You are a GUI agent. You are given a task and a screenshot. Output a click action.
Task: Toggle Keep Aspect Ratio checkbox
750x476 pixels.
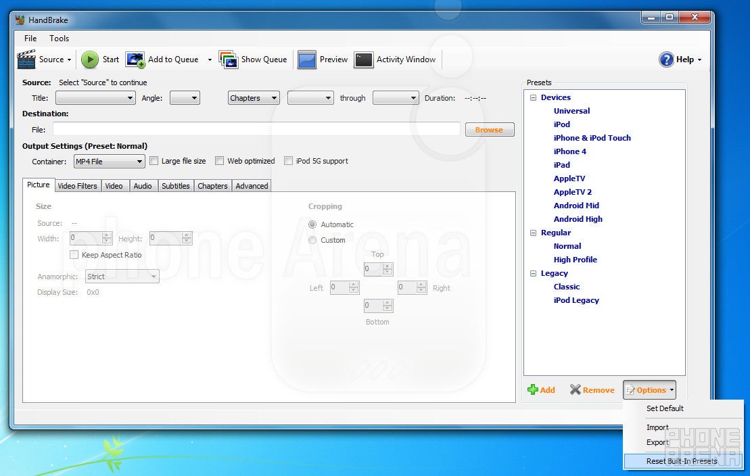(74, 254)
